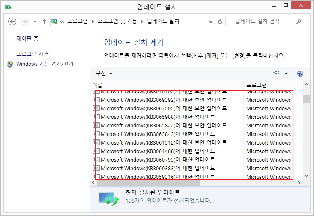
Task: Expand the arrow after 프로그램 breadcrumb
Action: (93, 21)
